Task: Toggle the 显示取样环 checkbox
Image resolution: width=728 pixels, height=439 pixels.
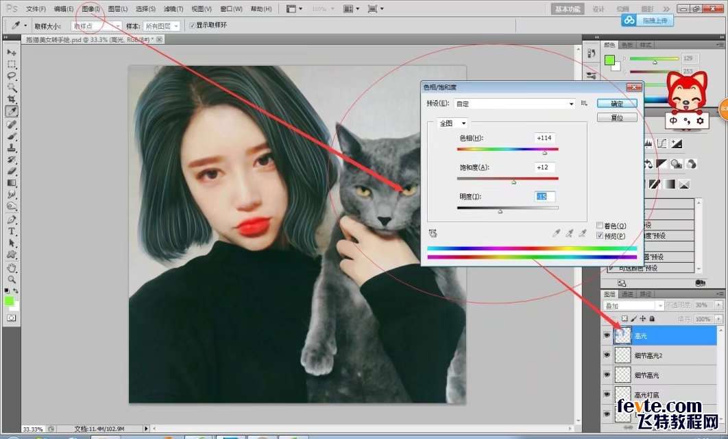Action: coord(192,25)
